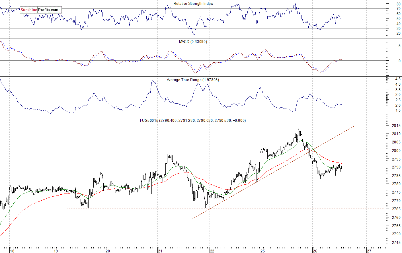This screenshot has height=253, width=402.
Task: Click the 2780 price axis label
Action: tap(396, 184)
